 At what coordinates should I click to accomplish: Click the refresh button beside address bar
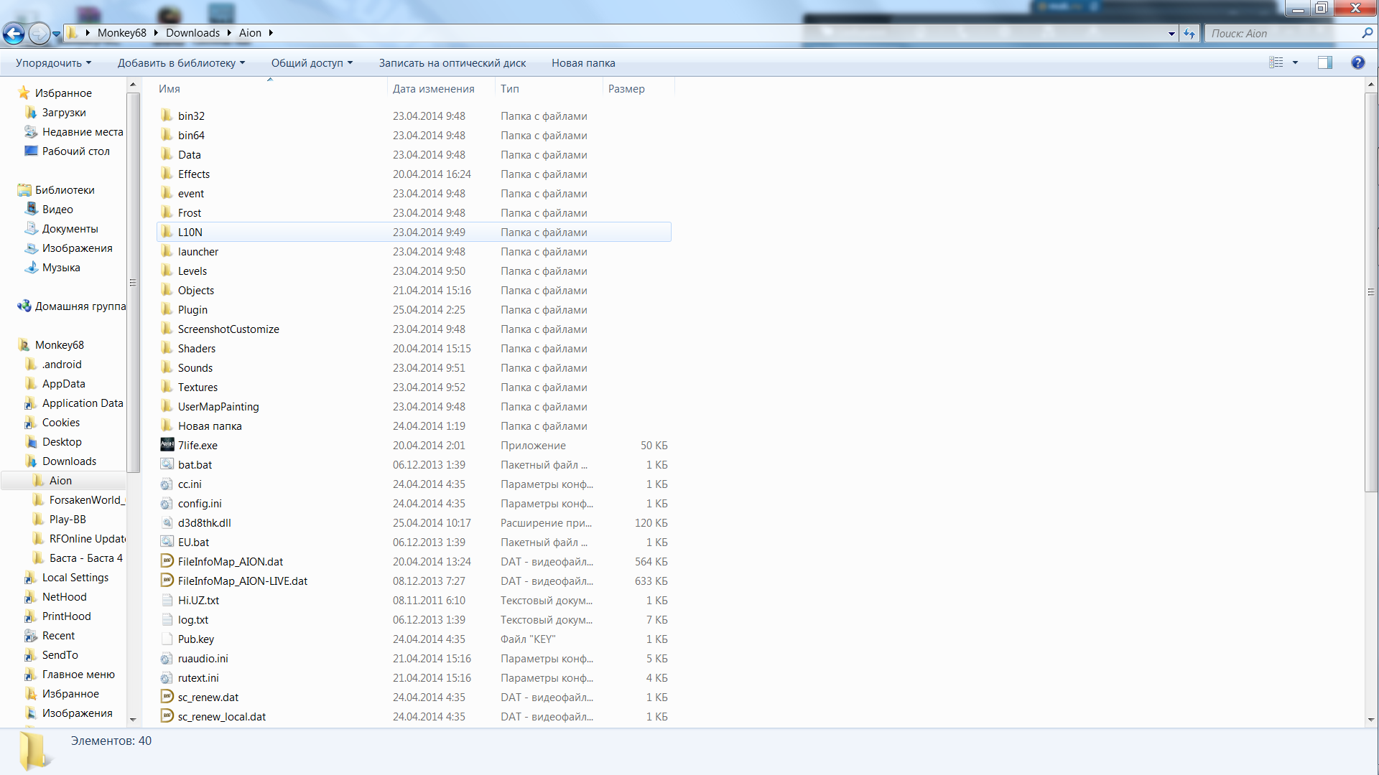(x=1190, y=34)
